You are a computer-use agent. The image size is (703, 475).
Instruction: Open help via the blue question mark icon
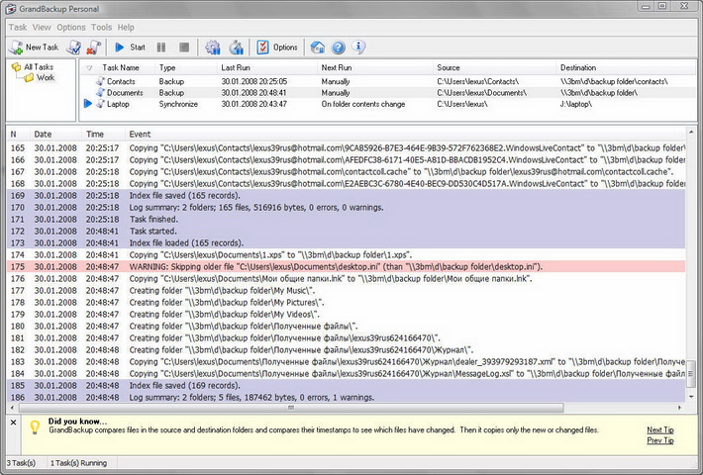coord(338,47)
